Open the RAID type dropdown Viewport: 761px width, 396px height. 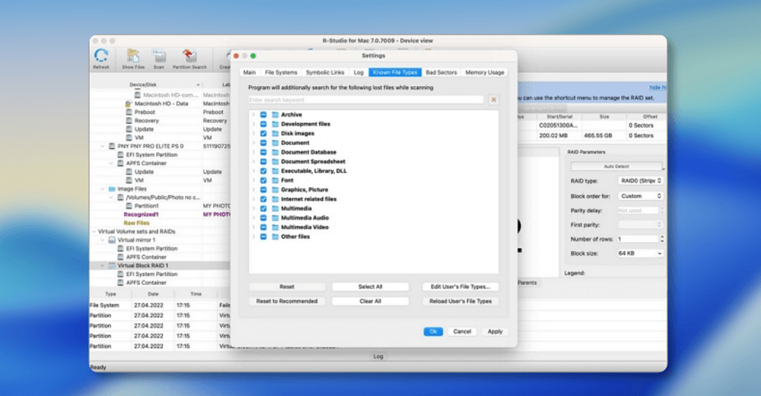click(x=641, y=181)
